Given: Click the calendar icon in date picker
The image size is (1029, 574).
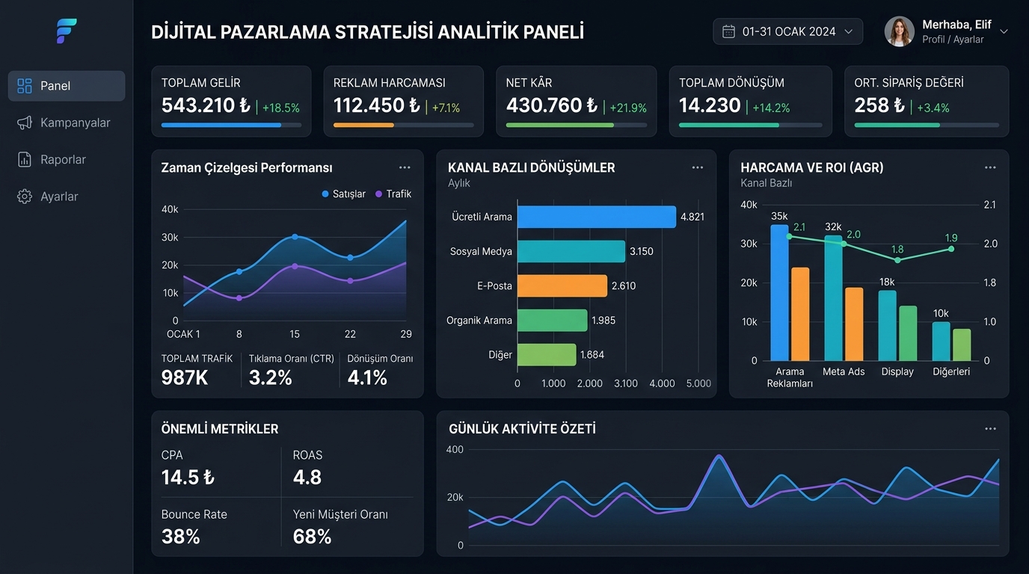Looking at the screenshot, I should click(728, 31).
